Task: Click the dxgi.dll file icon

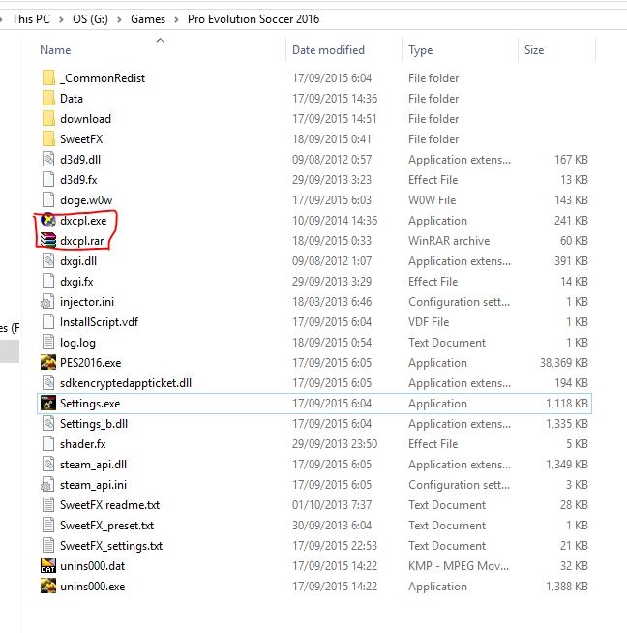Action: point(48,260)
